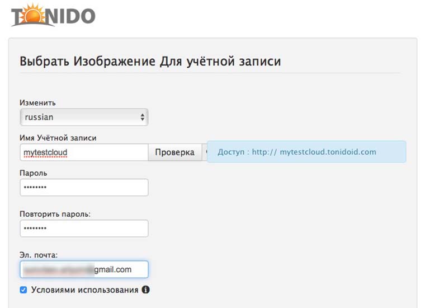
Task: Focus the Имя Учётной записи text field
Action: point(84,152)
